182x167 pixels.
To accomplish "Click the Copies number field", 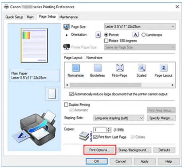I will click(100, 130).
